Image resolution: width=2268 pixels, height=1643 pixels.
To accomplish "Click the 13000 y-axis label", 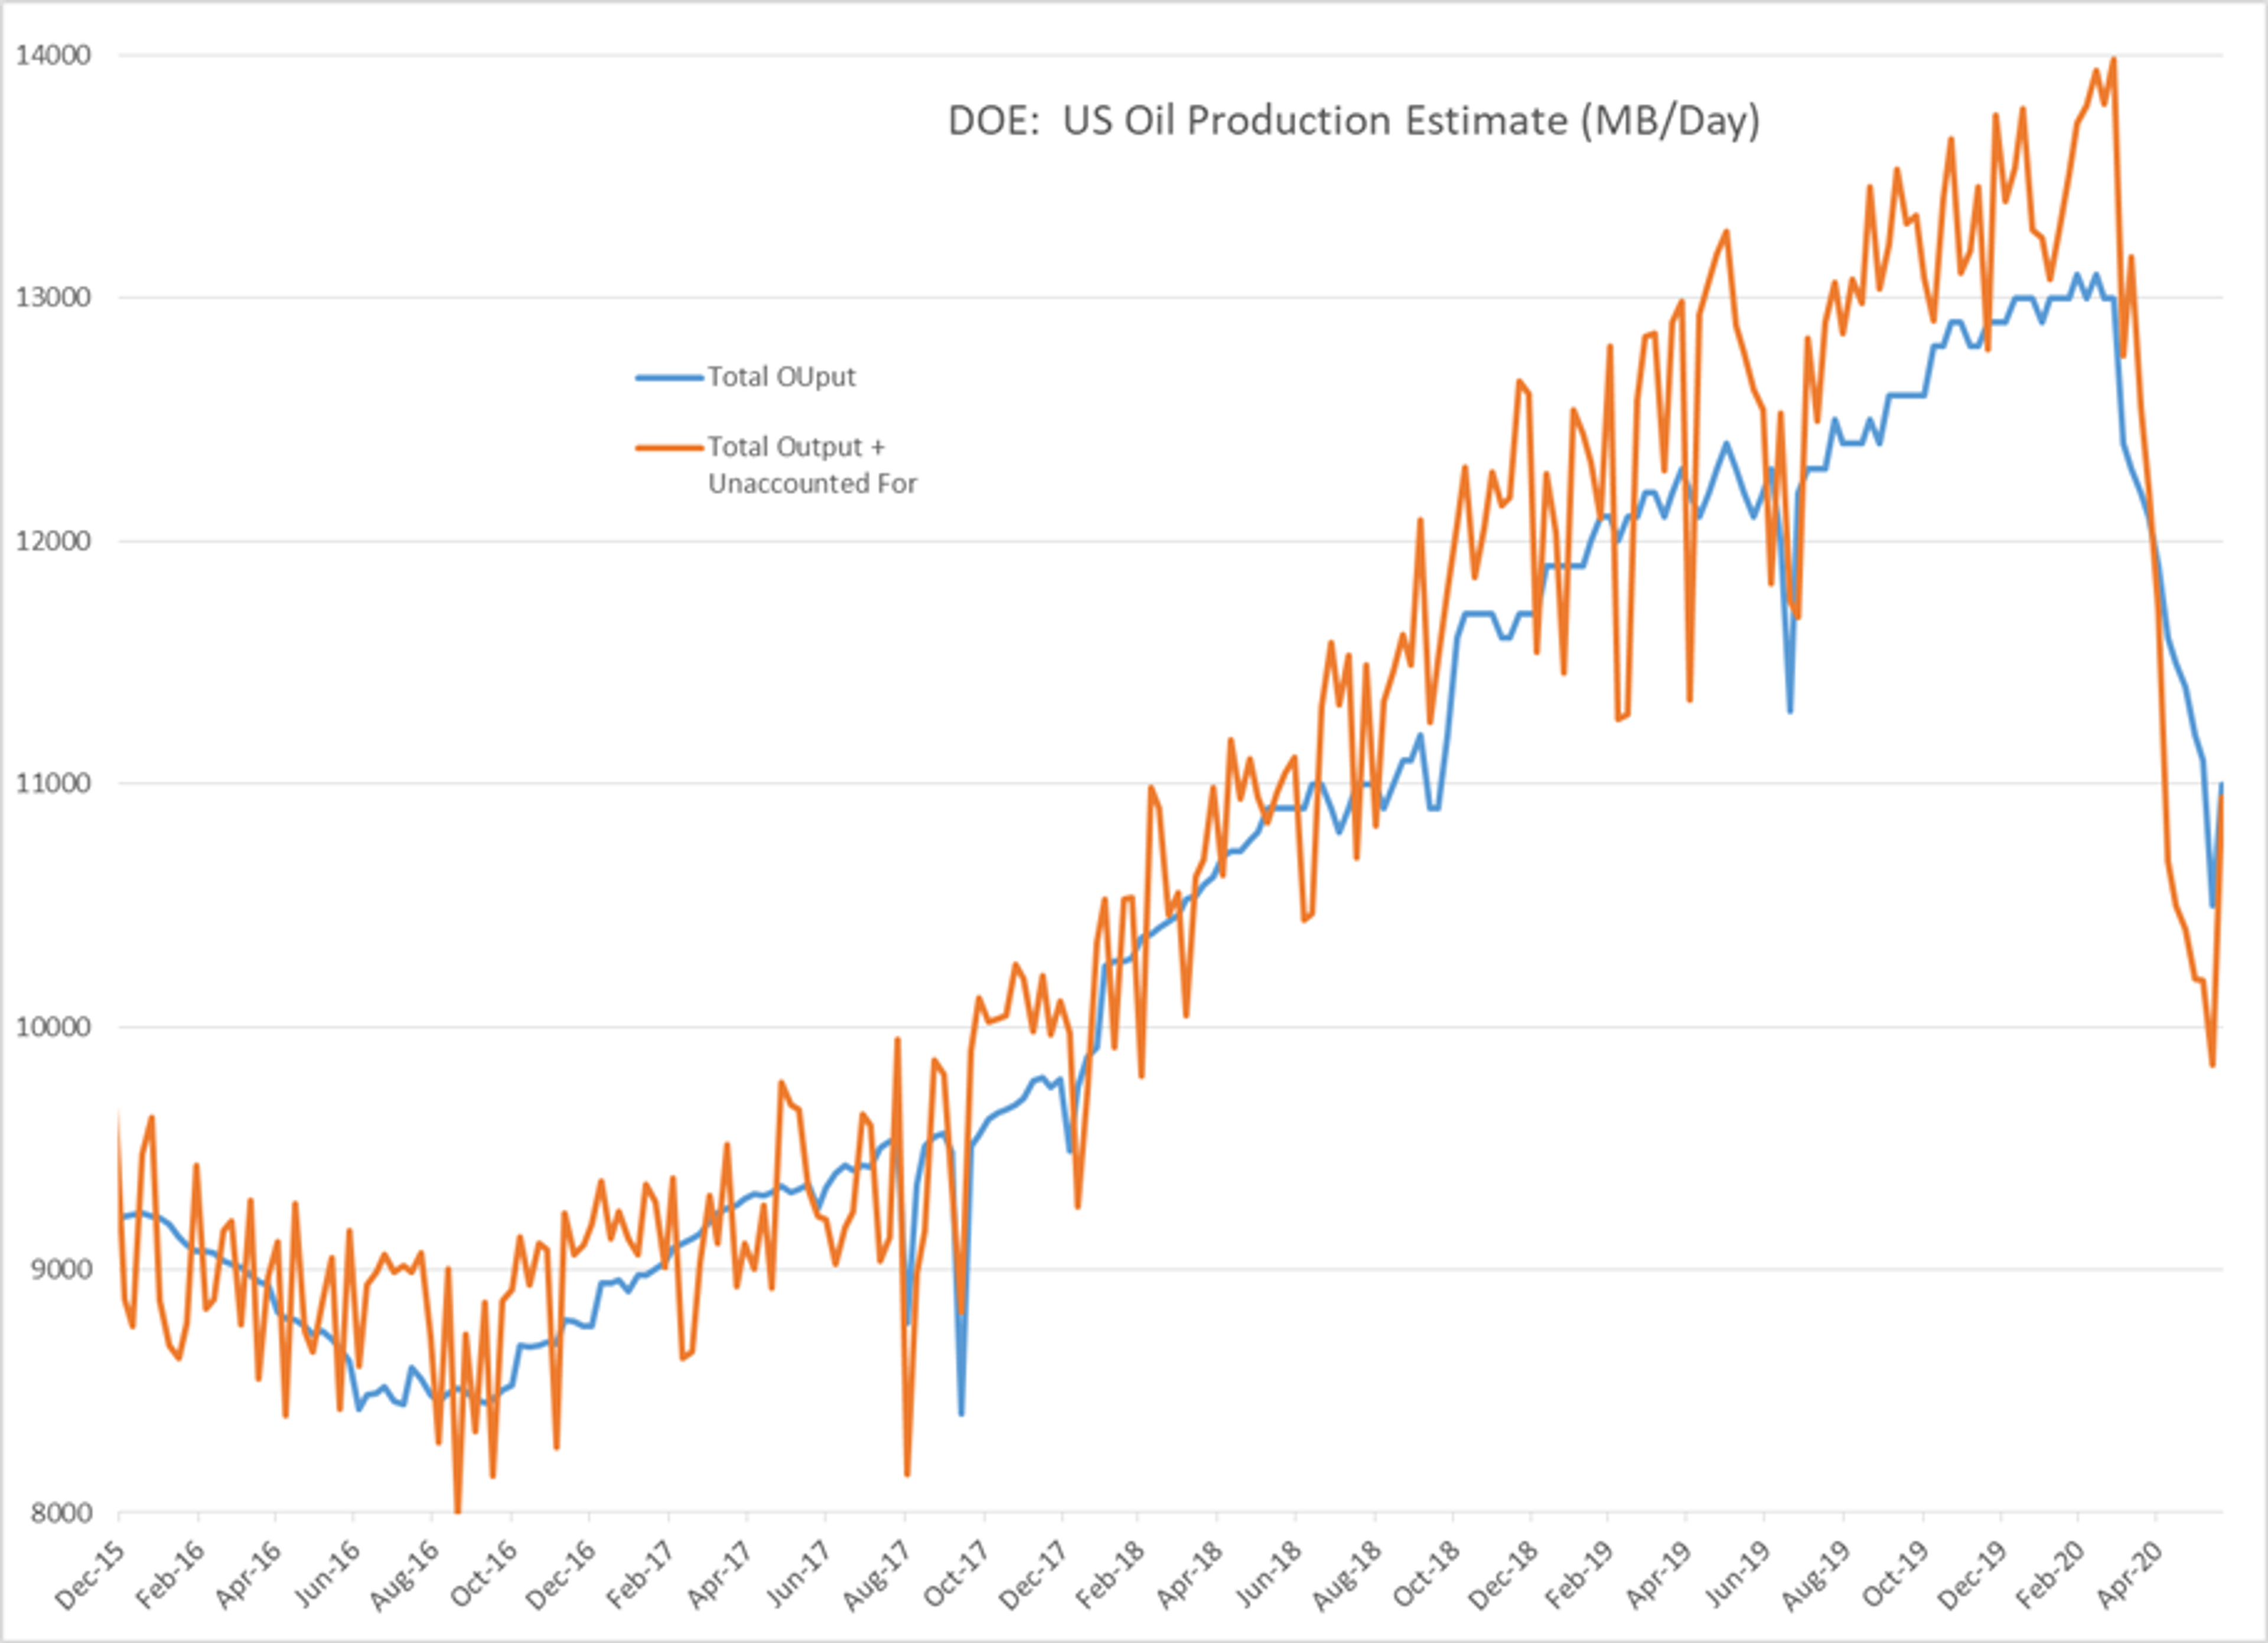I will click(x=53, y=297).
